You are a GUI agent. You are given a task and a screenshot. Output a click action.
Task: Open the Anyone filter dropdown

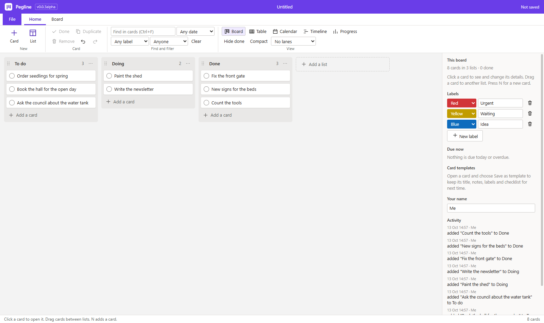click(x=169, y=41)
